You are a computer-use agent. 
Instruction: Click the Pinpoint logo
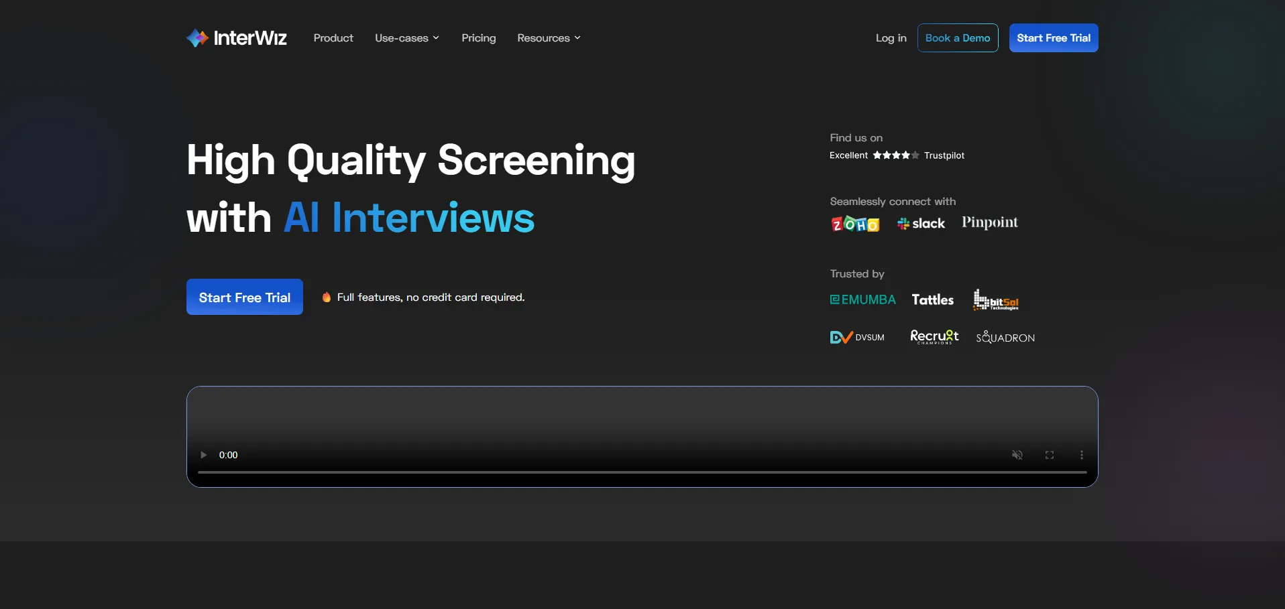pos(989,222)
